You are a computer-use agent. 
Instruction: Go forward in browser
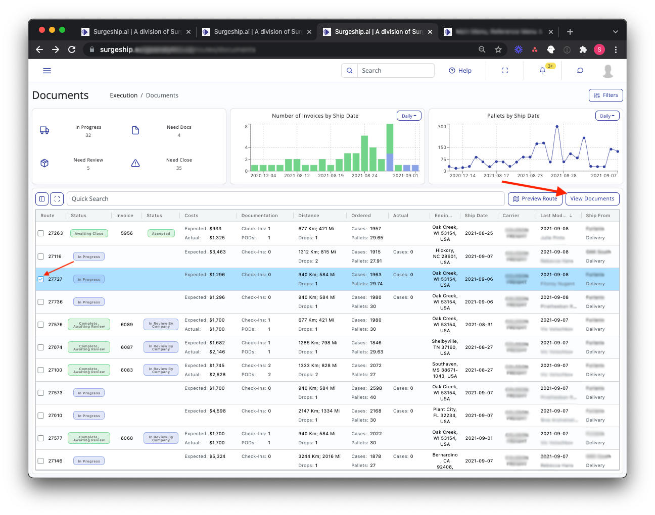(56, 49)
